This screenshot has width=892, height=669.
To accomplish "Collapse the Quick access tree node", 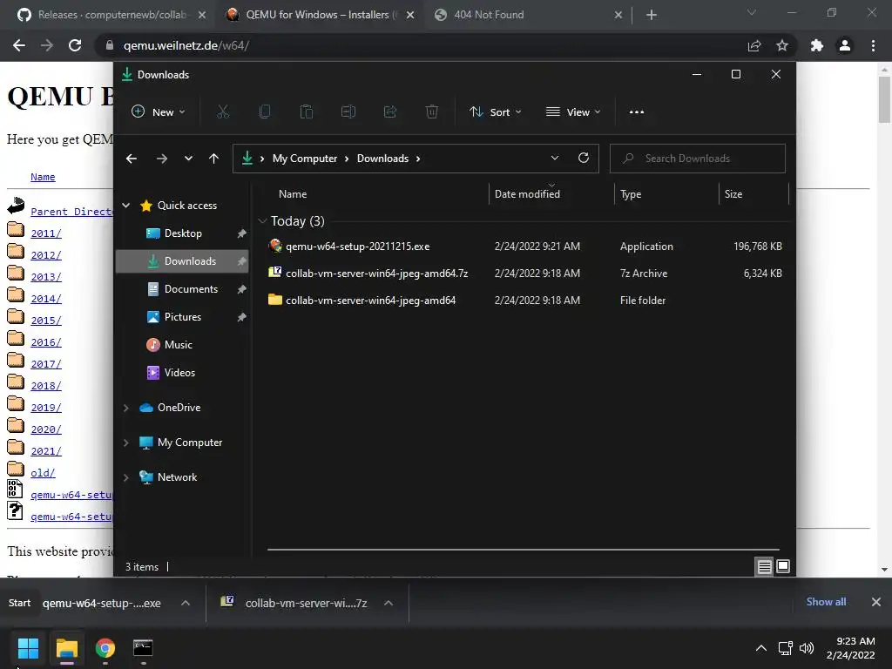I will pyautogui.click(x=125, y=206).
